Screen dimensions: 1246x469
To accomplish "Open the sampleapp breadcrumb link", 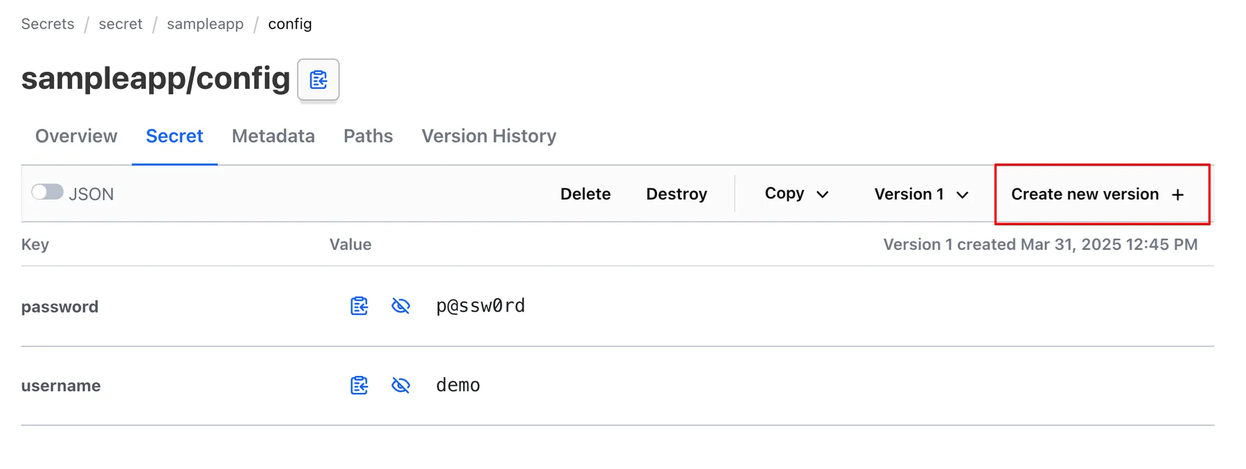I will pos(205,24).
